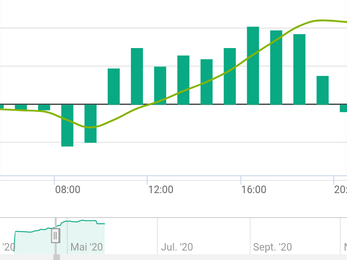347x260 pixels.
Task: Click the navigator range handle with two vertical lines
Action: (56, 236)
